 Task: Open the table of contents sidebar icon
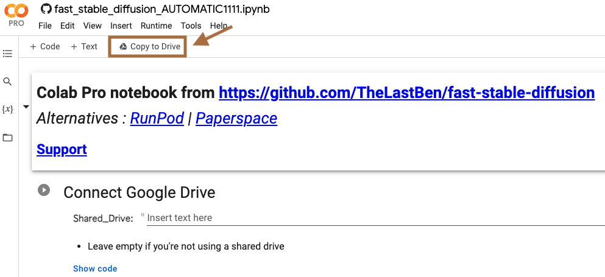point(7,53)
